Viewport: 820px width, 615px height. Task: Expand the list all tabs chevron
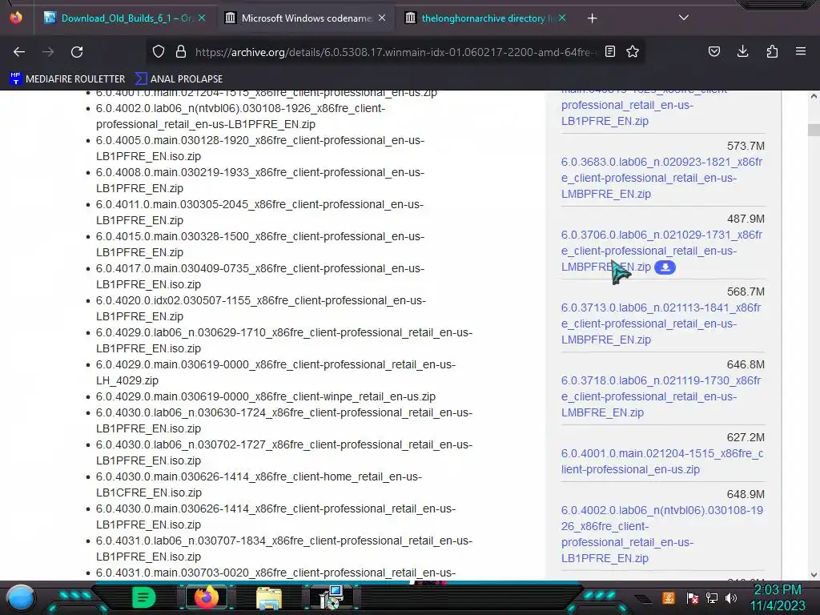[x=684, y=18]
